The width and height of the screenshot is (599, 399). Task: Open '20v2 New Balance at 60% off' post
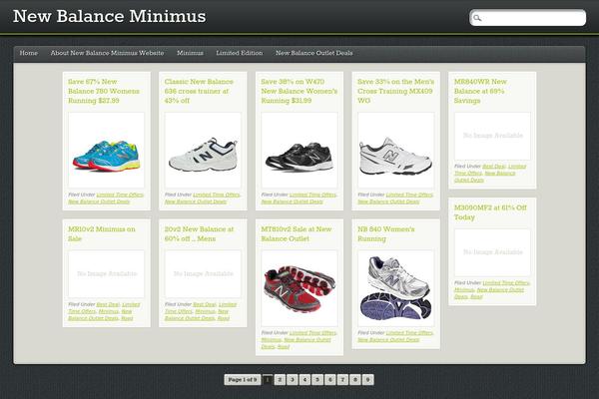199,234
